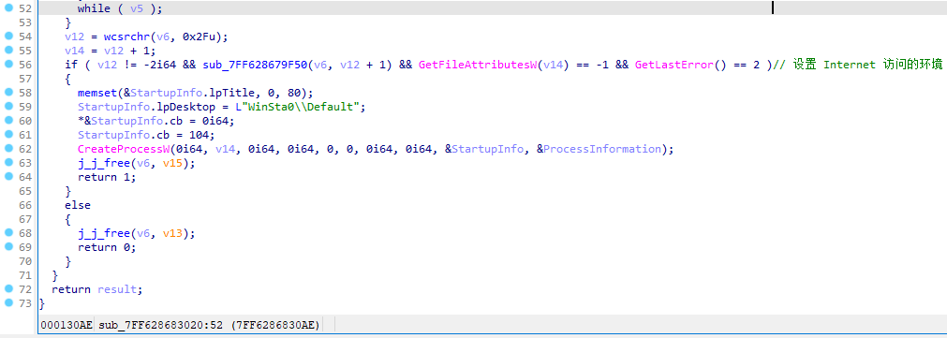The width and height of the screenshot is (947, 338).
Task: Click j_j_free on line 68
Action: click(103, 233)
